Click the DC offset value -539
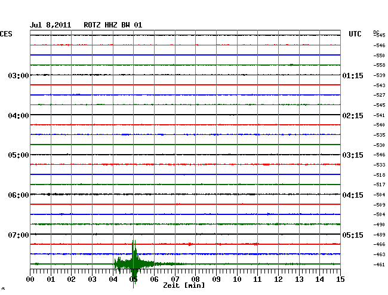388x295 pixels. (379, 75)
